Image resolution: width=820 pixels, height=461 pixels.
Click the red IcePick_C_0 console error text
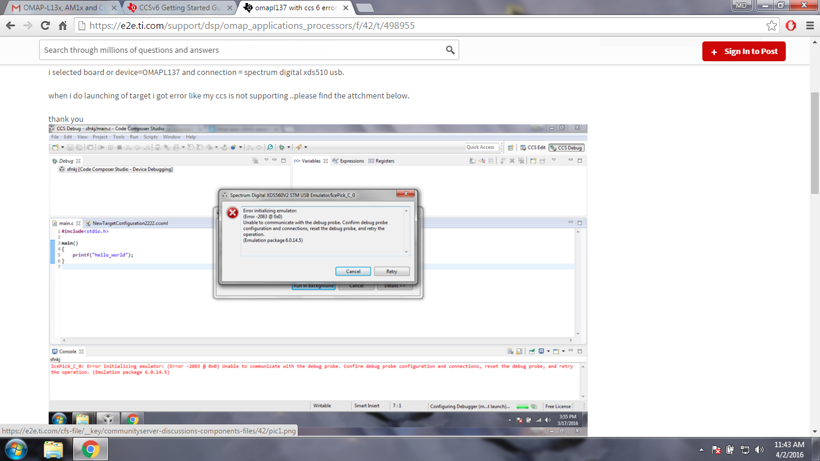pyautogui.click(x=312, y=369)
